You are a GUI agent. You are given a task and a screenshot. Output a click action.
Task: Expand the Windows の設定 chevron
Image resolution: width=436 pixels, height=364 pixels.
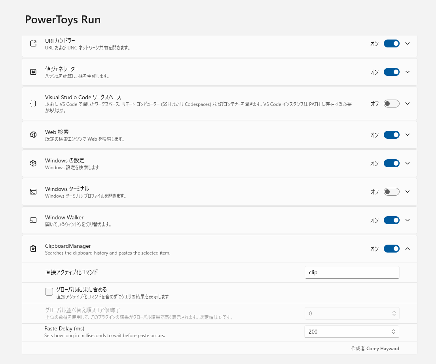tap(408, 163)
